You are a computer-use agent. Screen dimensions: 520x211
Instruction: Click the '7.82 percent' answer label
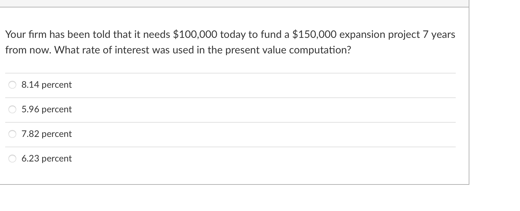[47, 134]
